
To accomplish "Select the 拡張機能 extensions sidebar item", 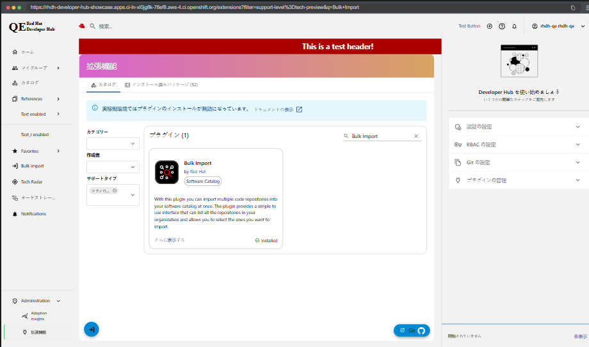I will (38, 332).
